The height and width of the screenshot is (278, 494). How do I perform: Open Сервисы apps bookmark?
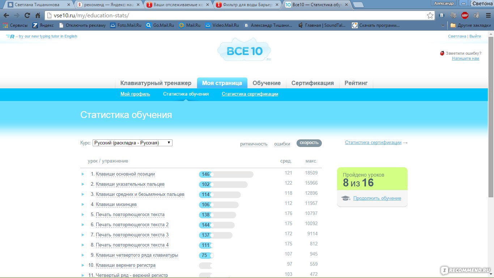pyautogui.click(x=15, y=25)
